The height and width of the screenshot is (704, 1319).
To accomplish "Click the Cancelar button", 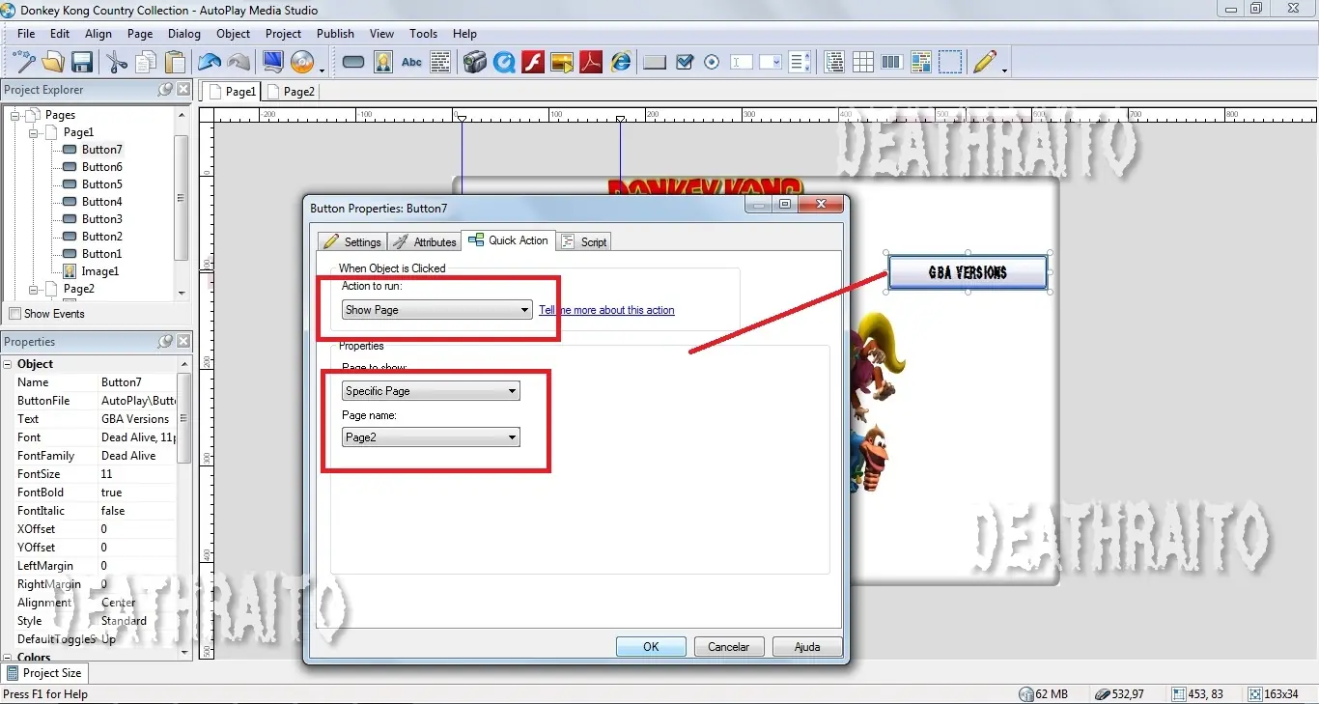I will 729,647.
